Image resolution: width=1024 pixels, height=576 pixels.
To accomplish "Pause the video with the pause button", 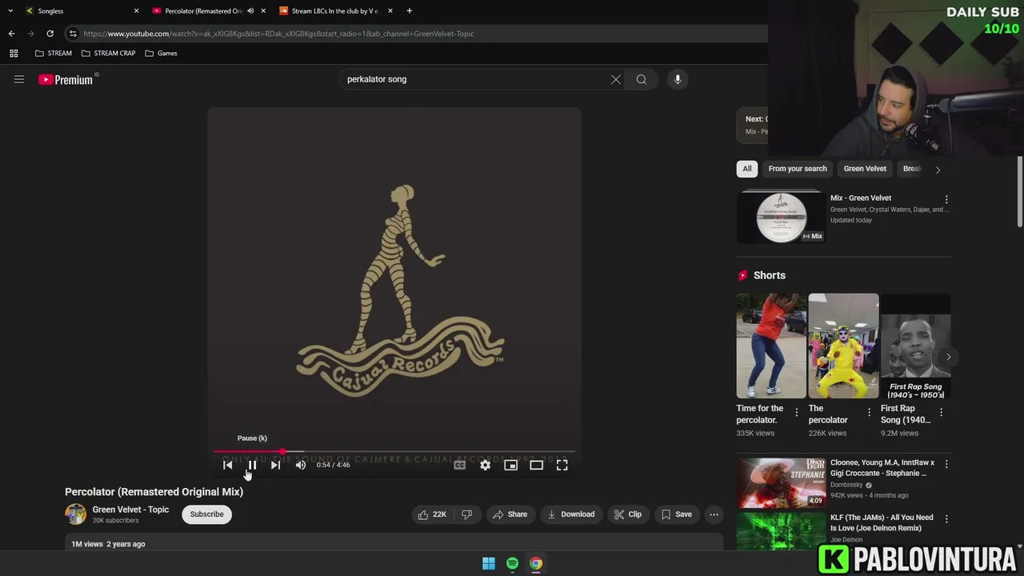I will [x=252, y=465].
